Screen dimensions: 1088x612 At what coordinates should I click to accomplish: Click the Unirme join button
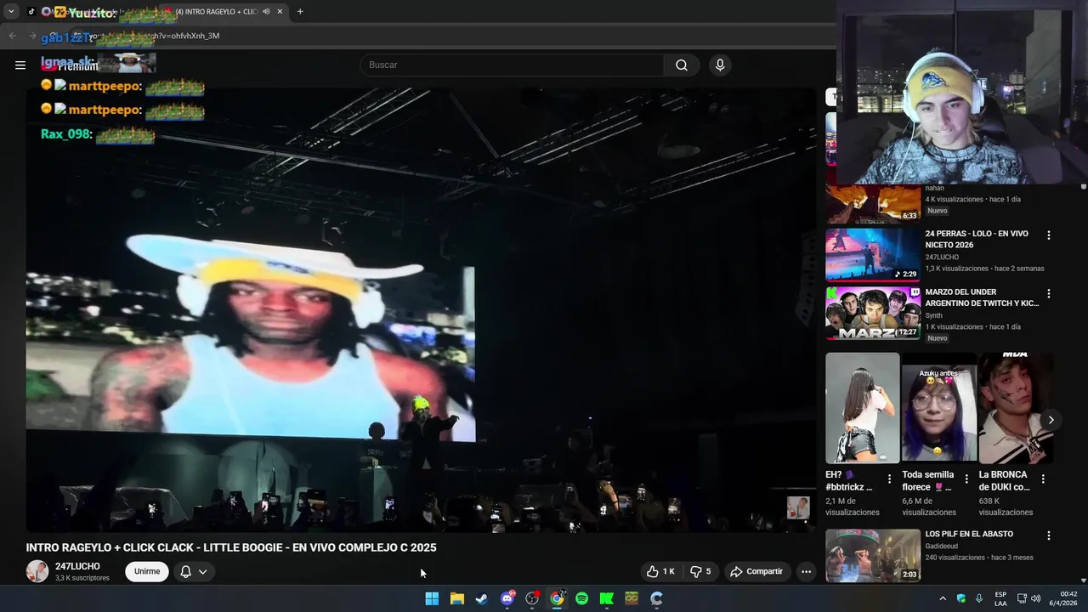[x=147, y=571]
